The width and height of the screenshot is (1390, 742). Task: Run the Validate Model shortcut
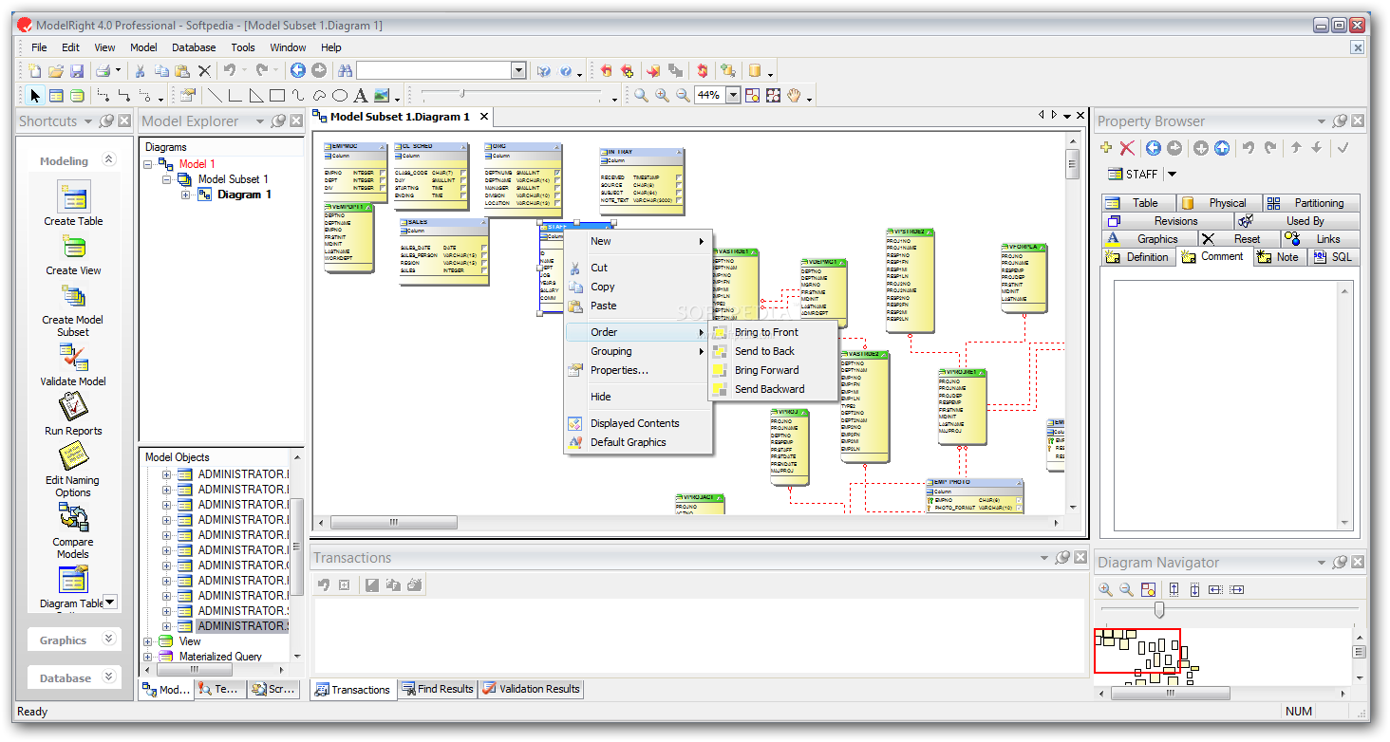click(73, 357)
